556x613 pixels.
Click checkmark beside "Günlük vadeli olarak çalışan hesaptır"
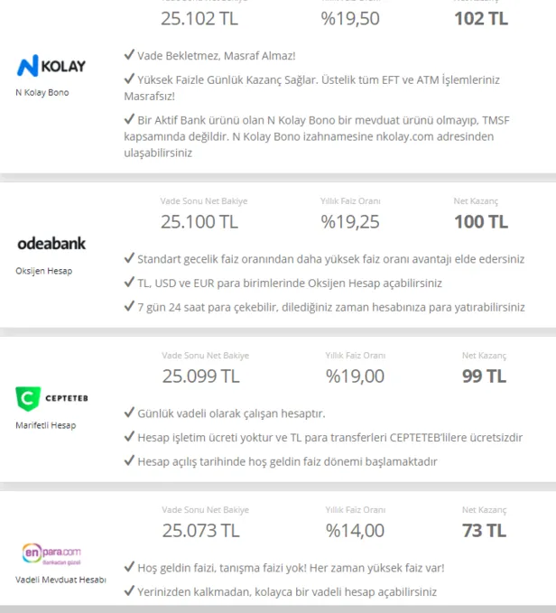click(x=129, y=413)
